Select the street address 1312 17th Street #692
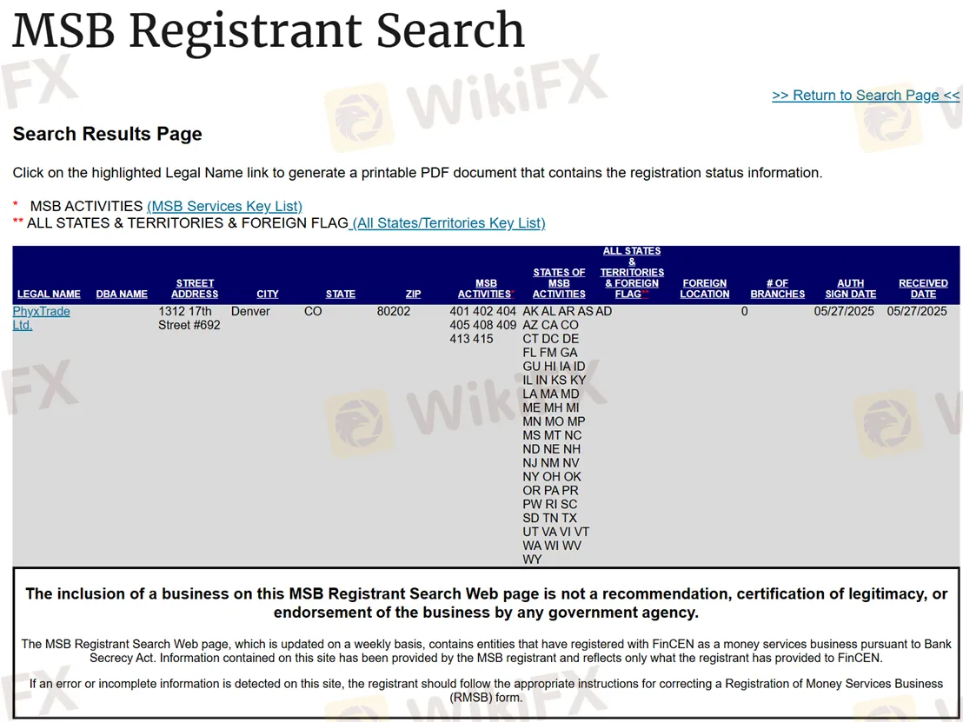 click(x=189, y=318)
